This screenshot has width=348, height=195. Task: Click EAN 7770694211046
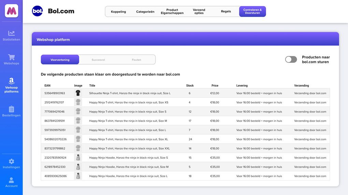click(54, 112)
